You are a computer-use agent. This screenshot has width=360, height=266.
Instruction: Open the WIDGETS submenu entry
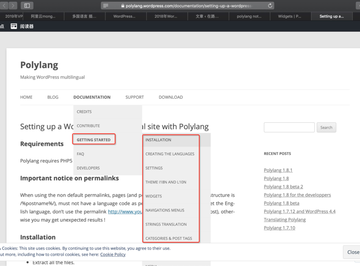176,196
